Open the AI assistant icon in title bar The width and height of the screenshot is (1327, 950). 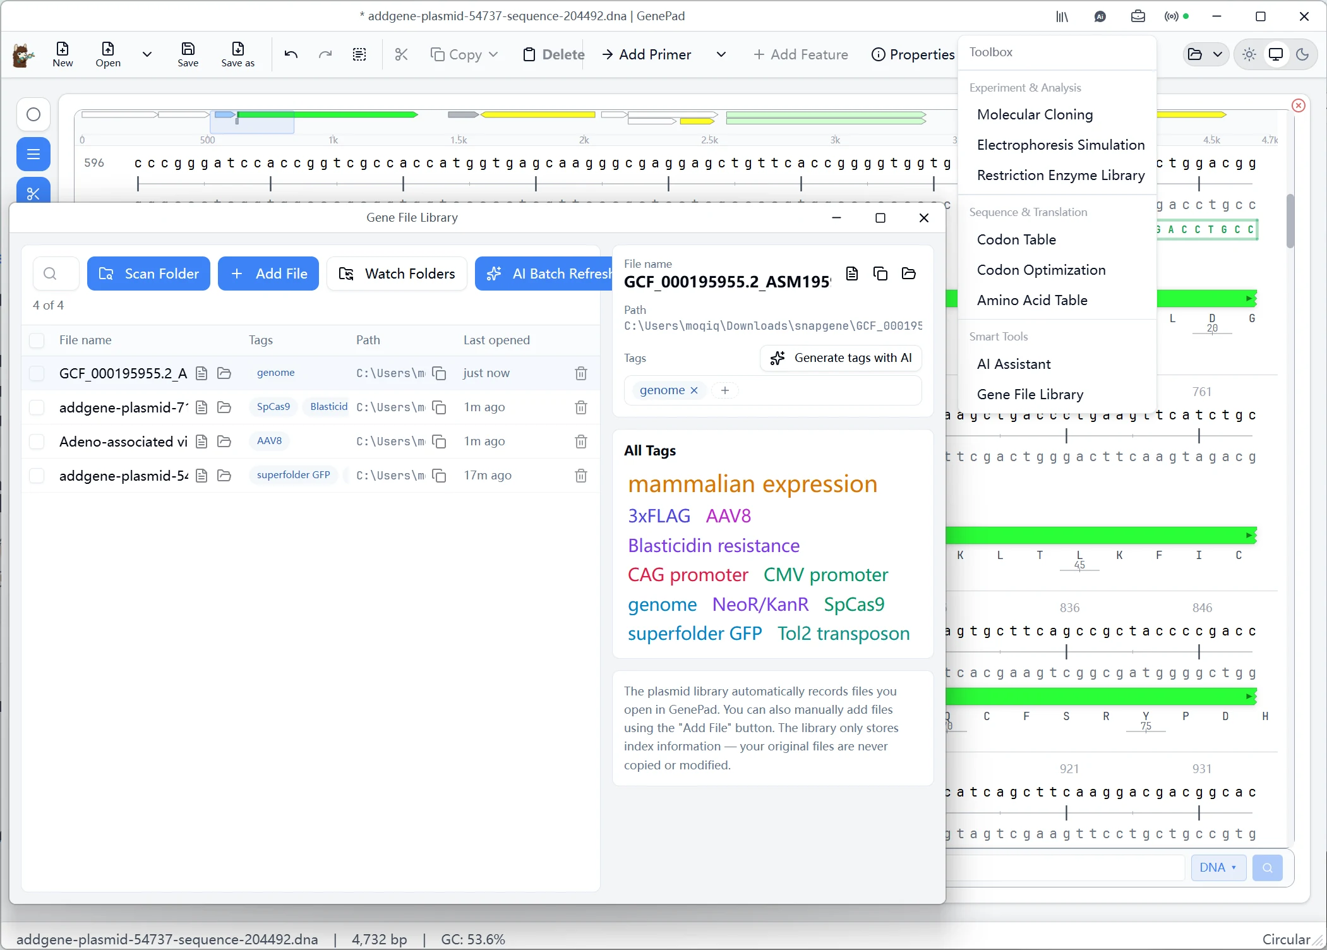pos(1100,16)
